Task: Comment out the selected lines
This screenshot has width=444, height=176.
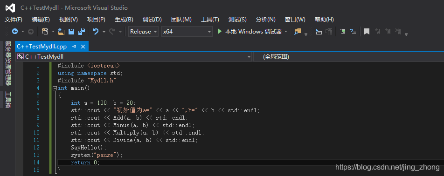Action: click(x=343, y=32)
